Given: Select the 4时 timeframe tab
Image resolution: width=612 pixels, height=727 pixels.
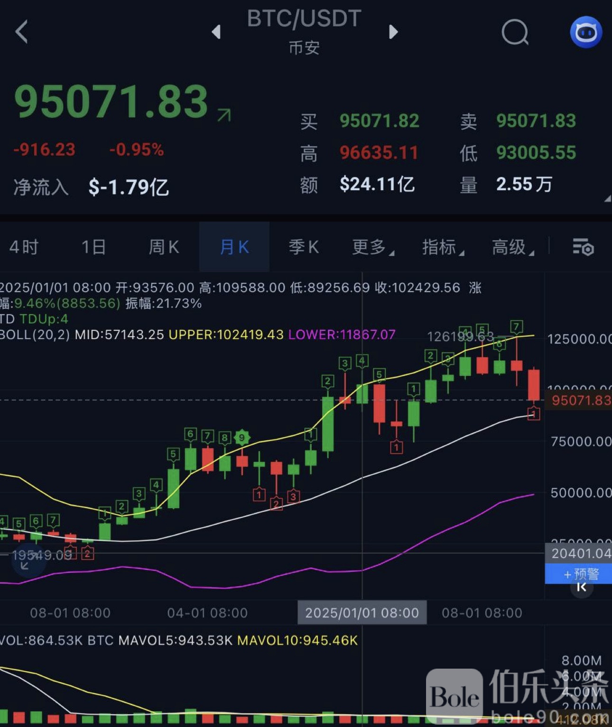Looking at the screenshot, I should 24,247.
